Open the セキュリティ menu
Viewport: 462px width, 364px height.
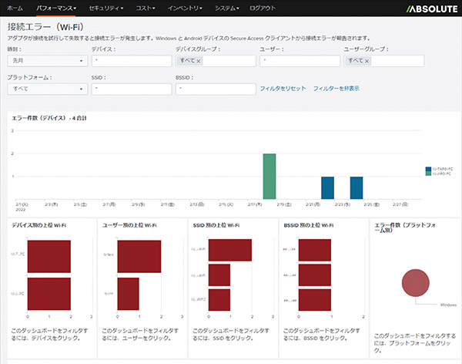click(x=105, y=7)
